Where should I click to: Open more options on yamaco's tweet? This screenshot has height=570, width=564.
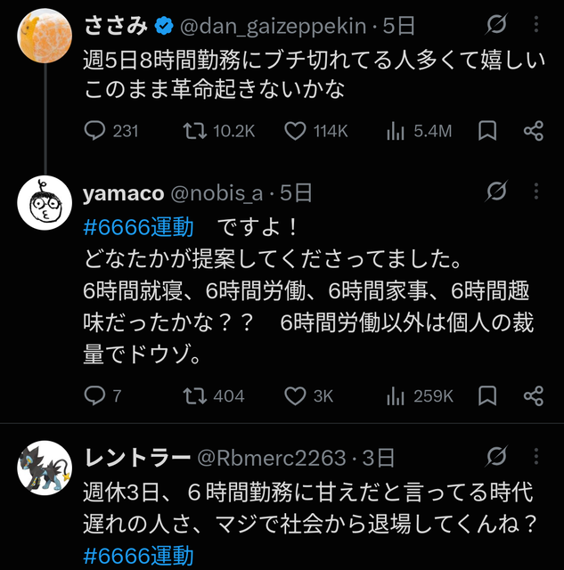point(536,191)
